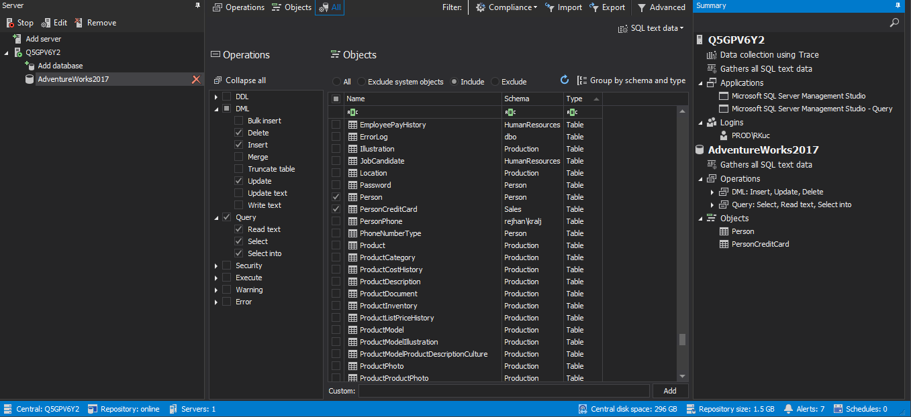Uncheck the PersonCreditCard table

[336, 209]
